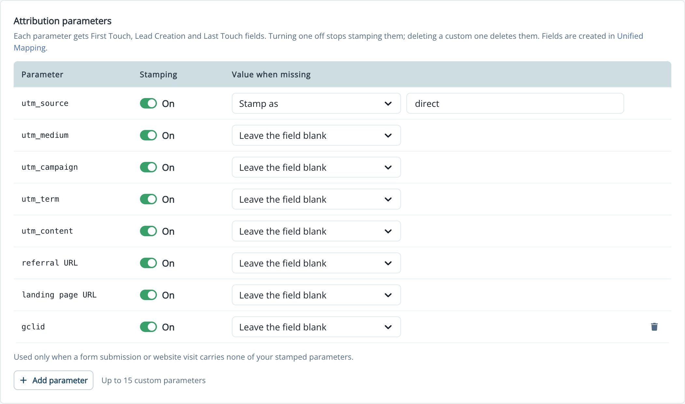Select the utm_medium parameter name
This screenshot has height=404, width=685.
(x=45, y=135)
